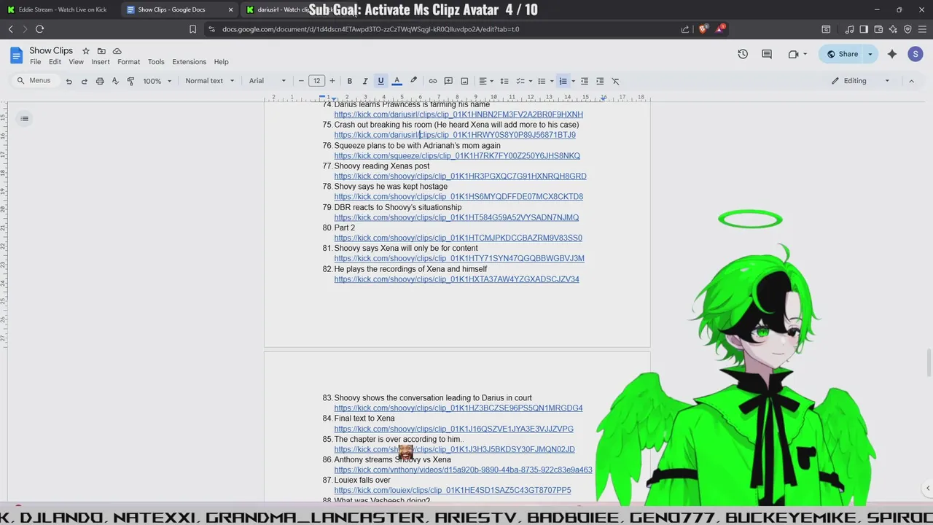Expand the bulleted list style arrow
The image size is (933, 525).
(x=552, y=81)
